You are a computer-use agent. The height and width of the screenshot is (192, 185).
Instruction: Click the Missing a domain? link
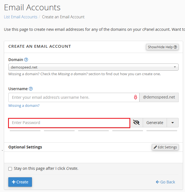[x=24, y=105]
